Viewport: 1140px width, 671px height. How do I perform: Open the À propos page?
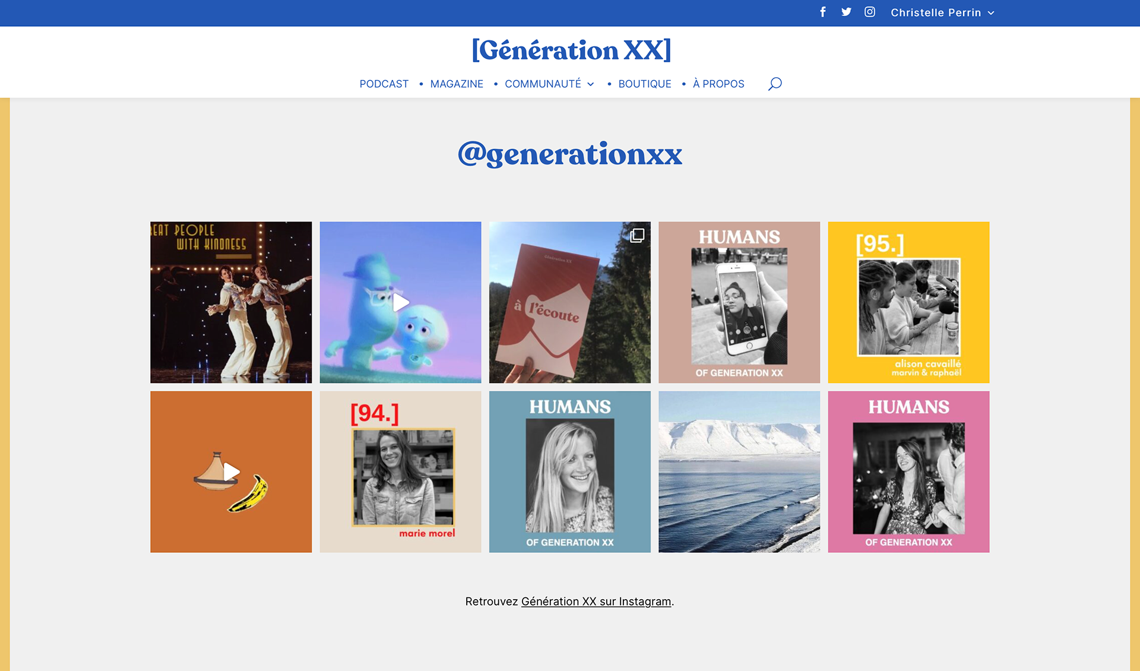[x=718, y=84]
